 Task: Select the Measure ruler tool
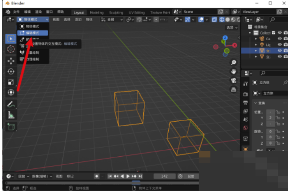11,115
